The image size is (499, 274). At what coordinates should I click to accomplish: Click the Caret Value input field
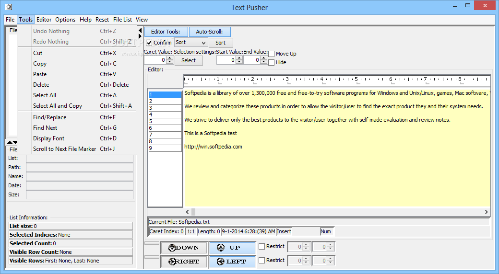[155, 60]
